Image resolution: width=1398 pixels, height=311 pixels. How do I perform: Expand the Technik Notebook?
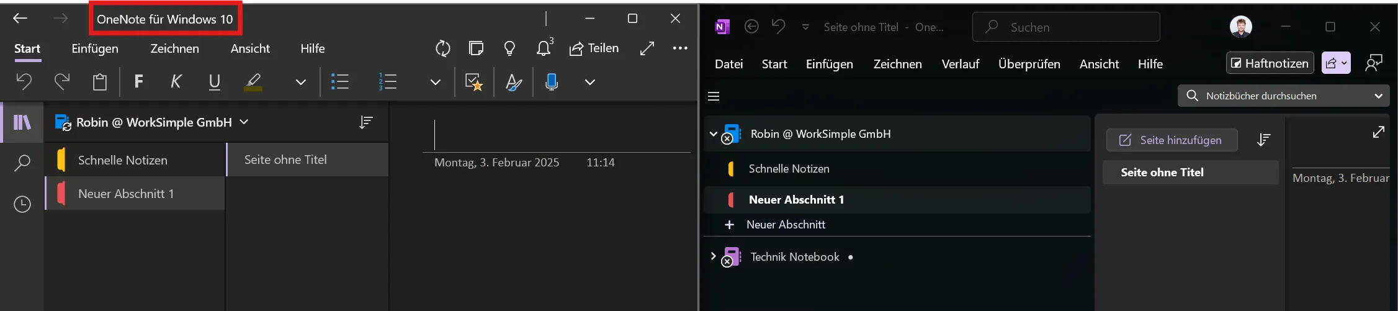pos(713,256)
